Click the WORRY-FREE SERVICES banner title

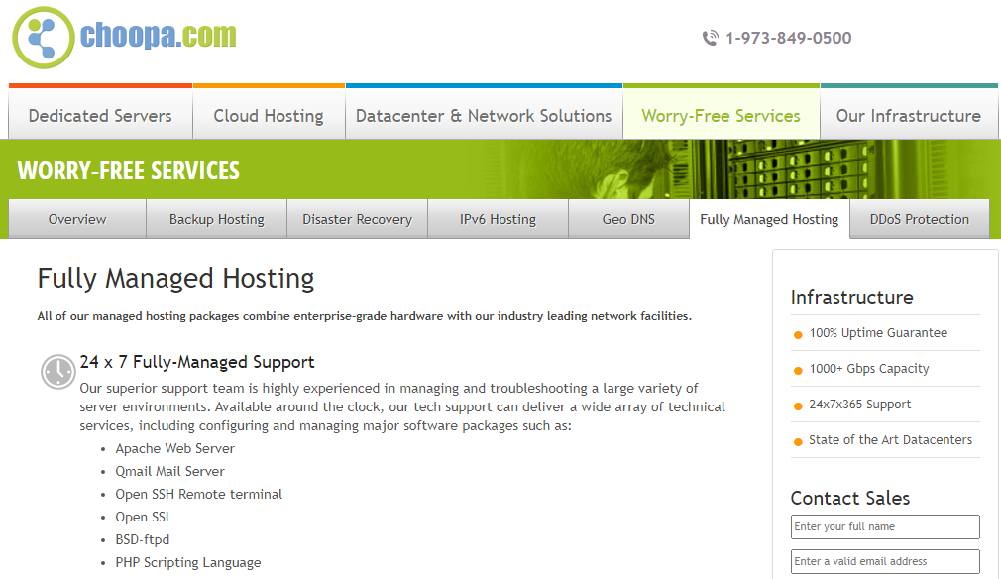point(128,171)
